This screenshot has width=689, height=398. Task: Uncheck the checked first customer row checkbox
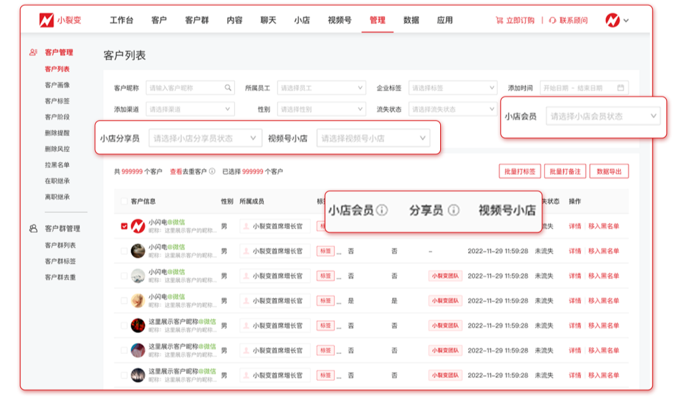pos(124,226)
